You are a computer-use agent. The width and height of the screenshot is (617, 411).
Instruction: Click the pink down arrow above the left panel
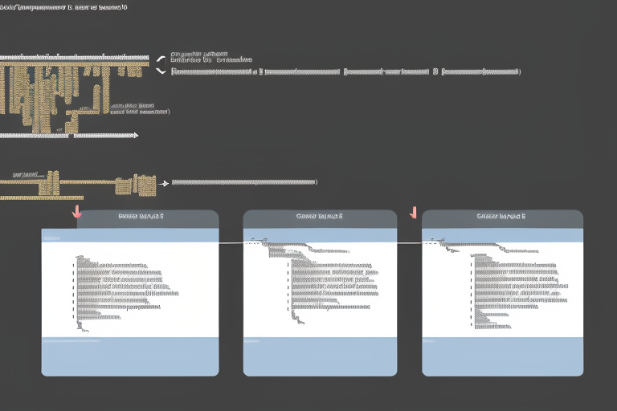point(76,212)
